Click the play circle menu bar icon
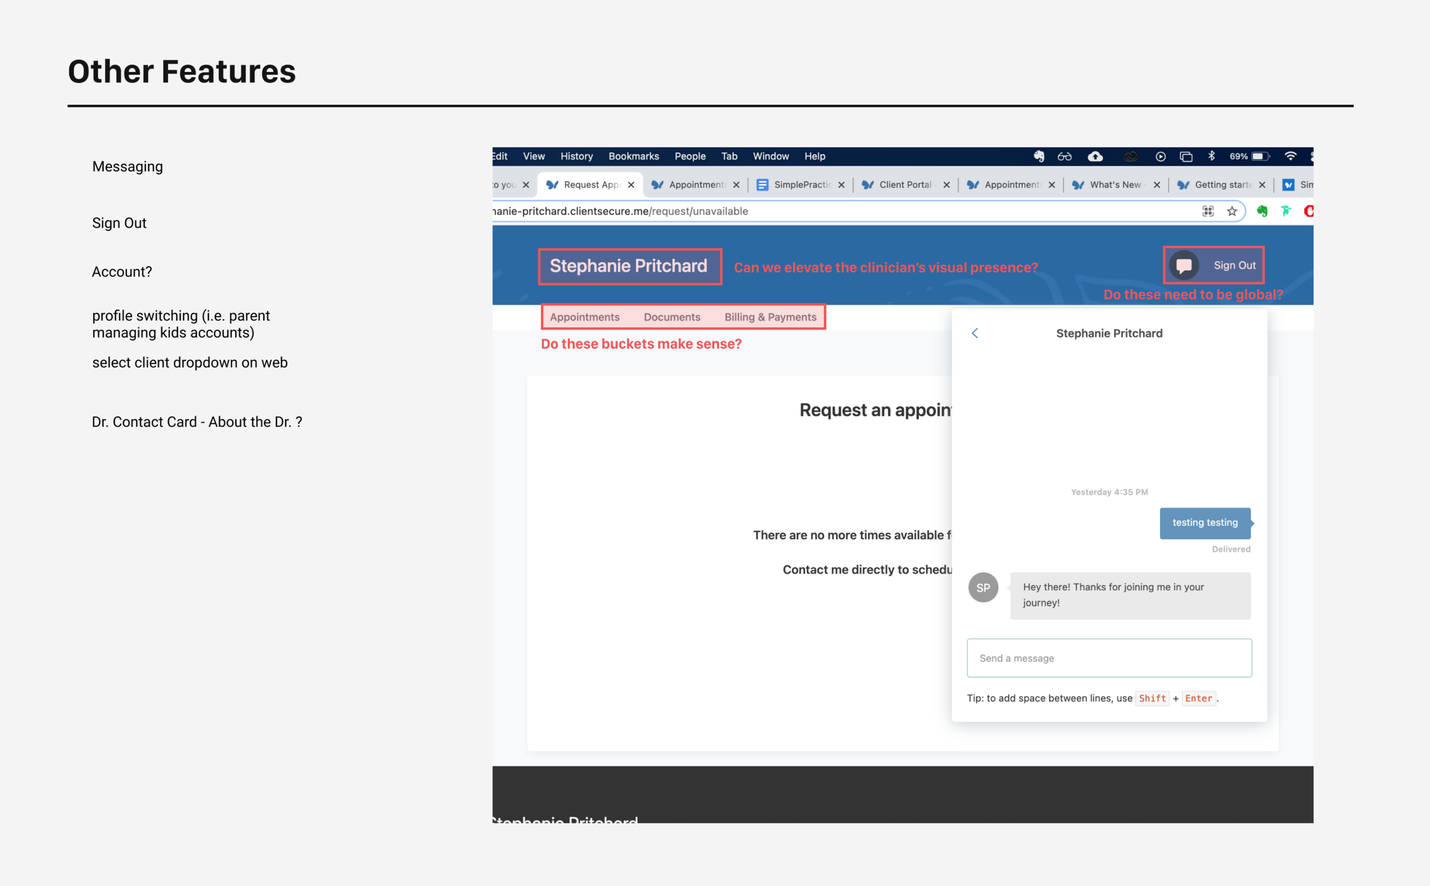 [1161, 157]
